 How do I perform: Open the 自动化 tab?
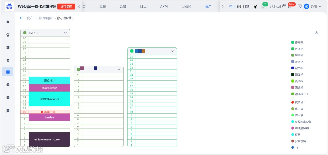click(x=186, y=6)
